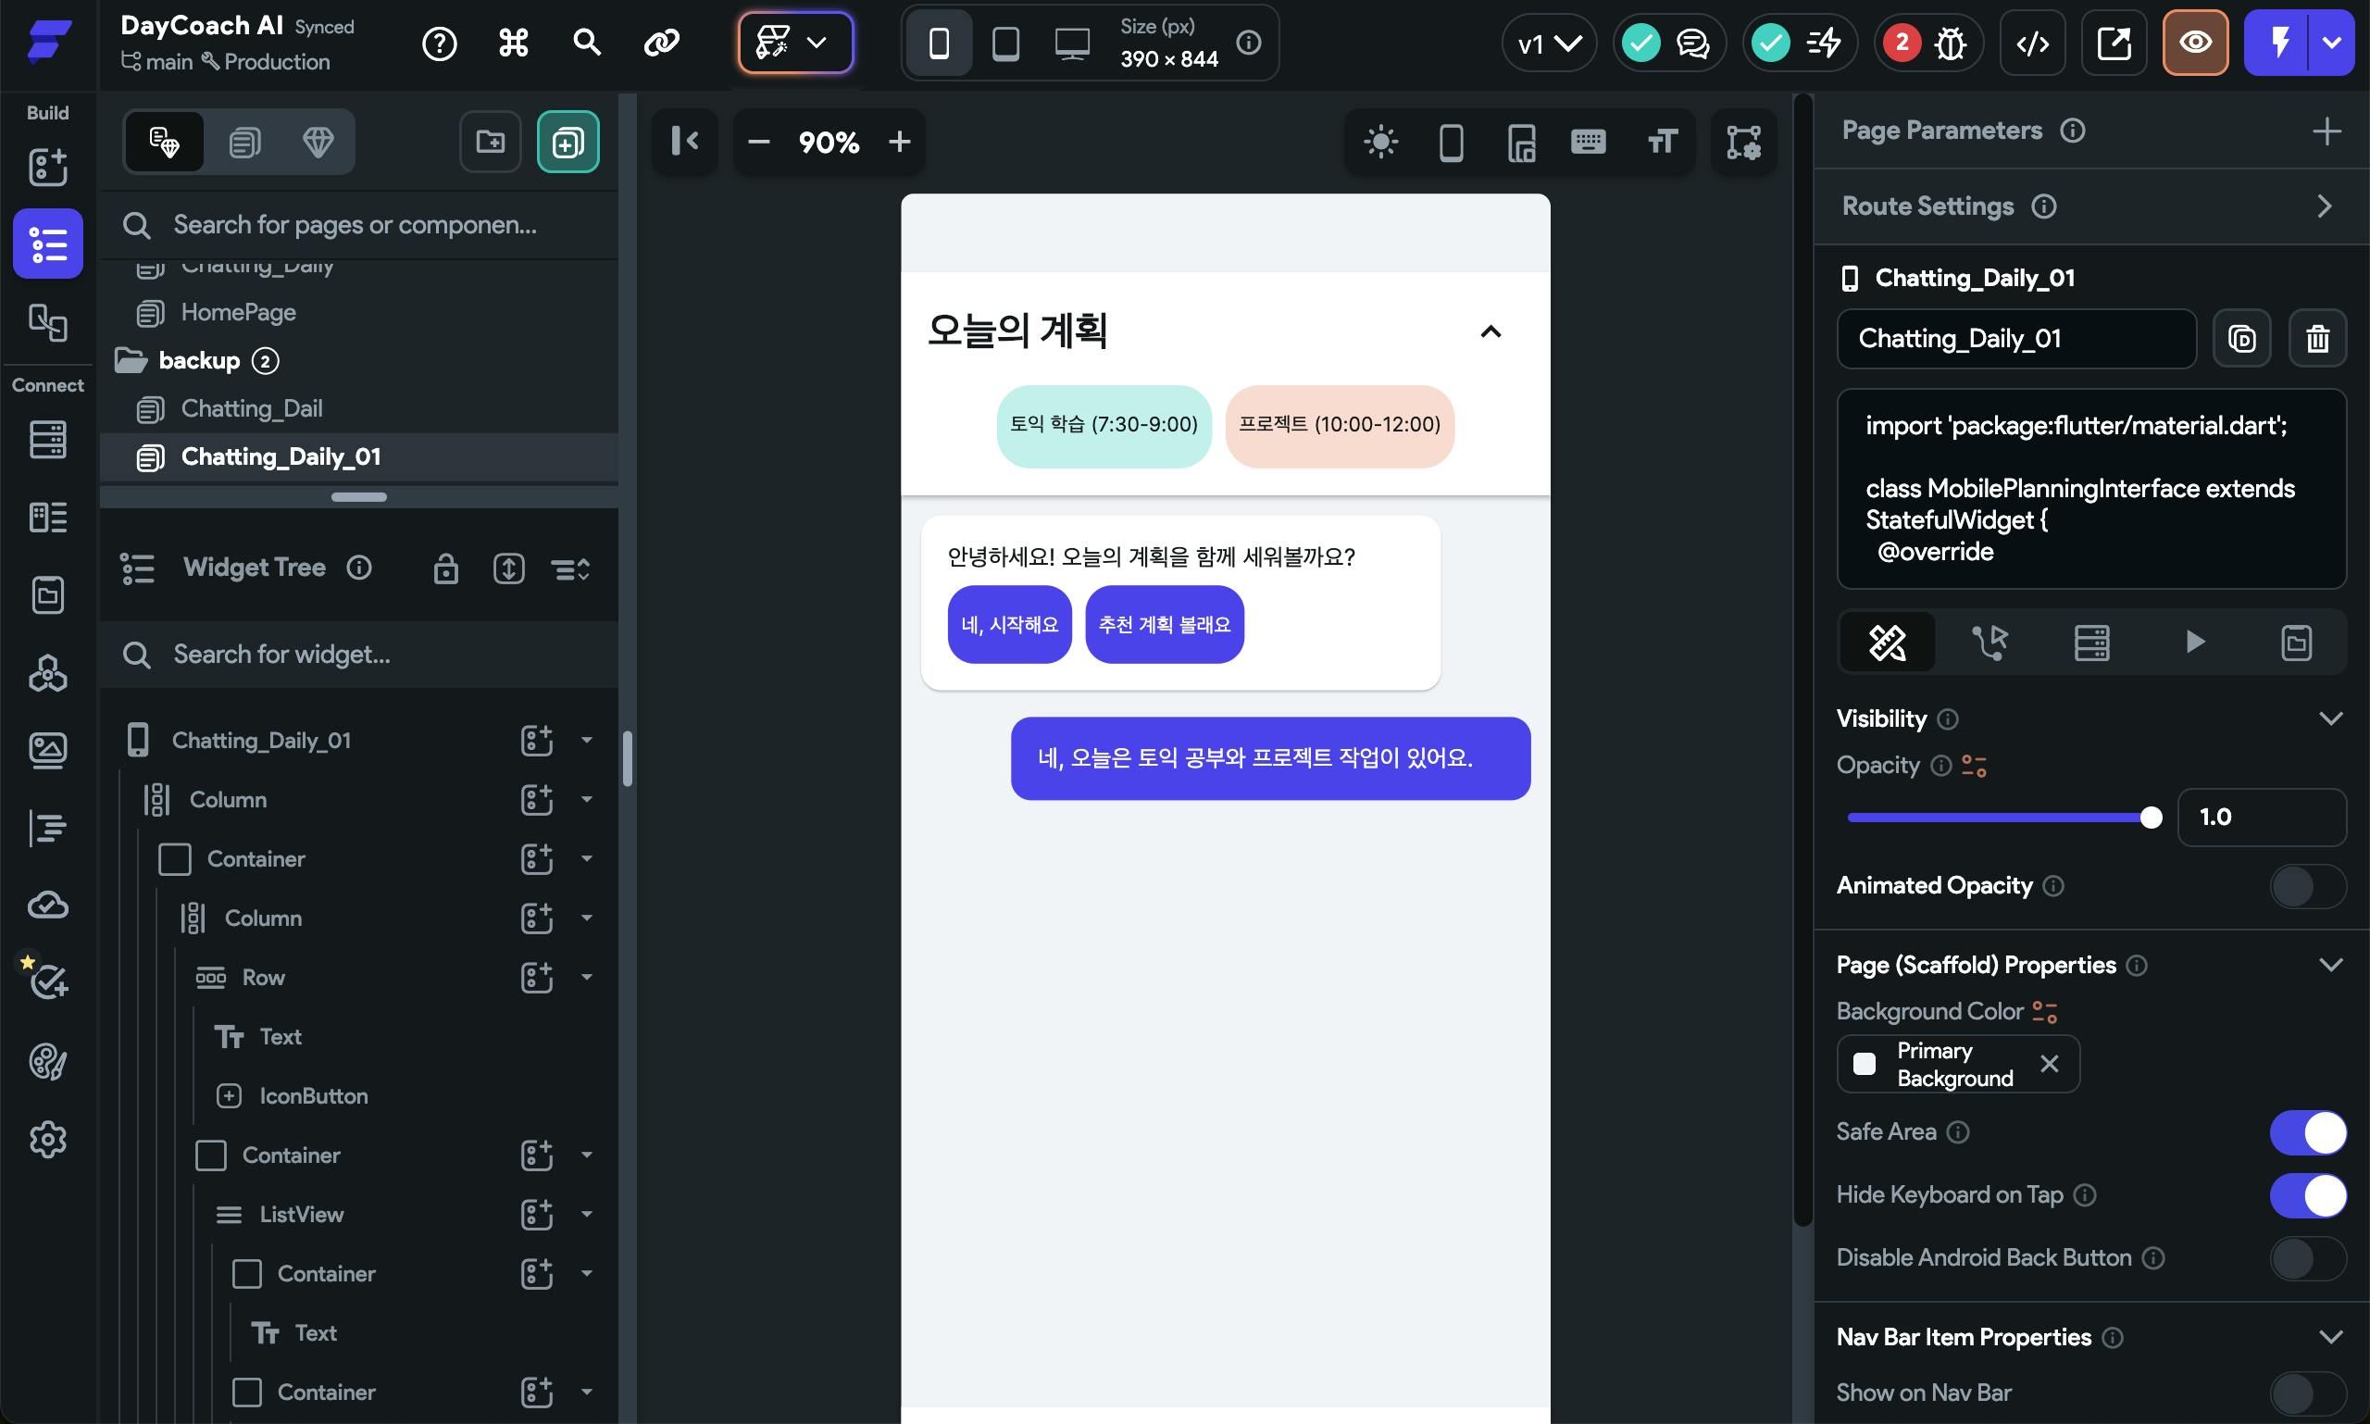
Task: Collapse the Visibility section
Action: click(x=2329, y=718)
